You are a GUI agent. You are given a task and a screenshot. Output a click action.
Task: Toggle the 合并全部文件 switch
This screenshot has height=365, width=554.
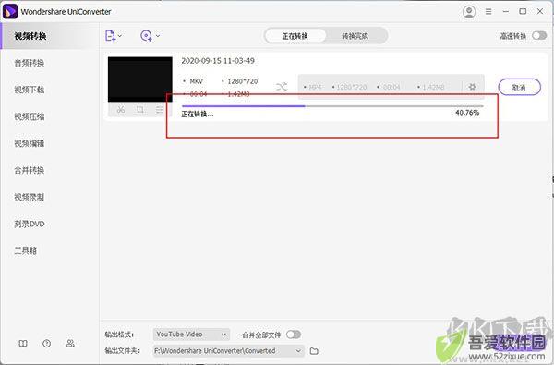(294, 335)
